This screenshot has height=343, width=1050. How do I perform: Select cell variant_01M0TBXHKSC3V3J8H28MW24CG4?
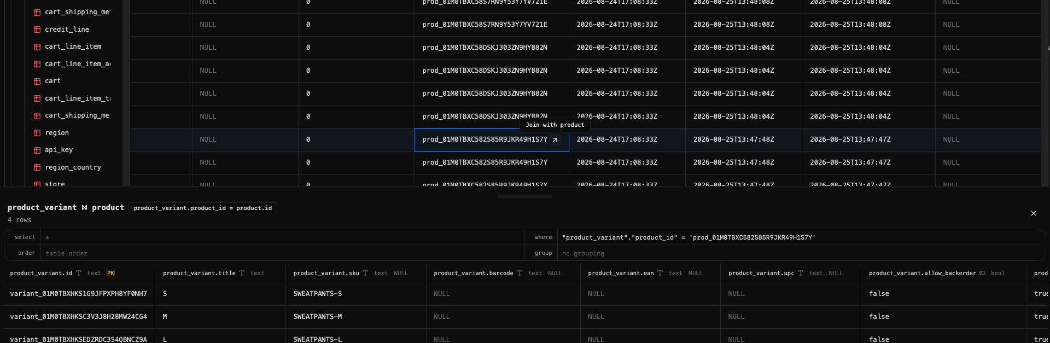point(78,317)
